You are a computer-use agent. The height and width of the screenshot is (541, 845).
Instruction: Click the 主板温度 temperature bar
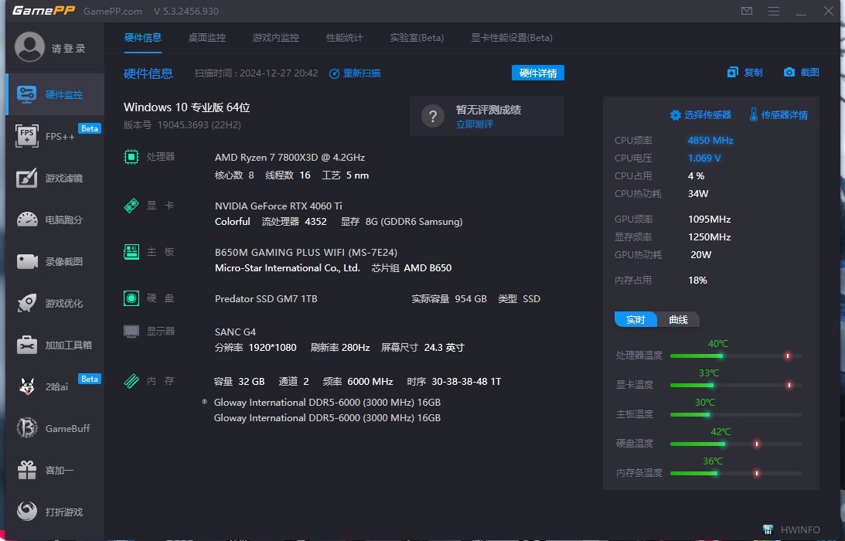coord(735,414)
